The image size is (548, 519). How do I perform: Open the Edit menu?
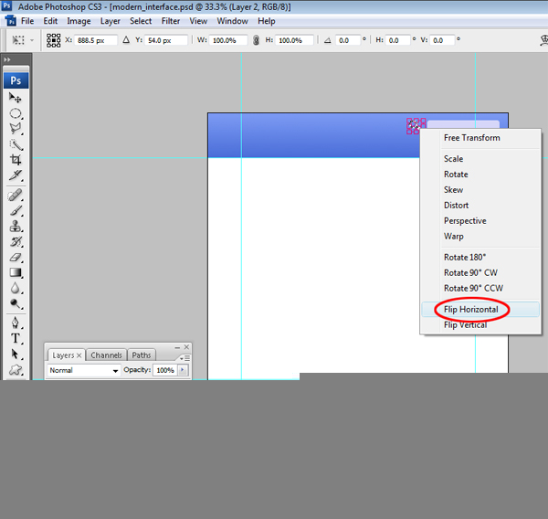[x=50, y=21]
